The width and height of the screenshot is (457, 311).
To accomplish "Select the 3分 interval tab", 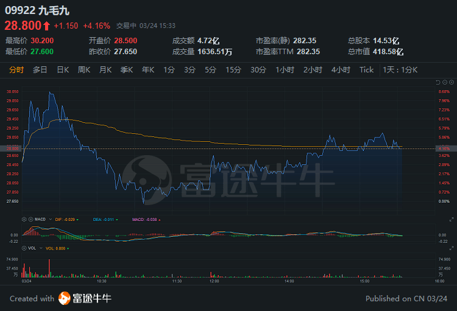I will tap(190, 70).
